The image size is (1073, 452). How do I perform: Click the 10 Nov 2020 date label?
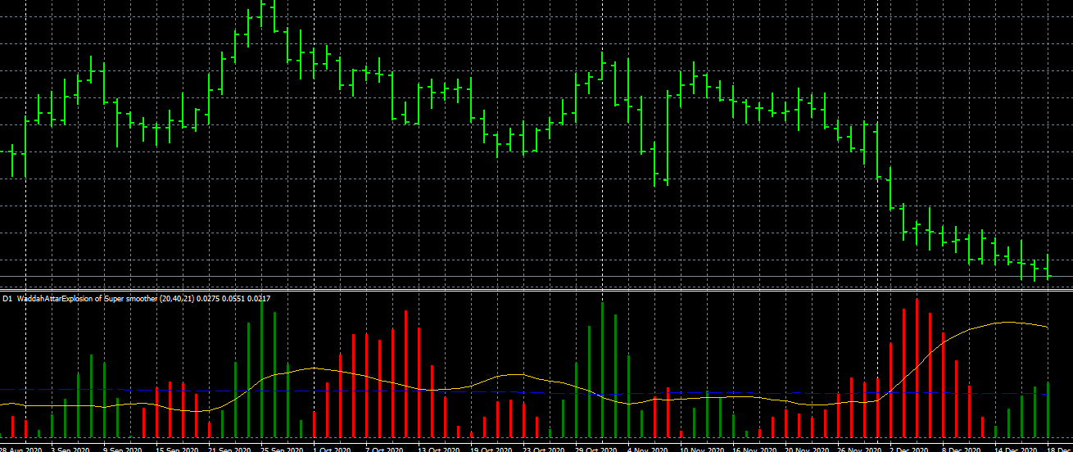(701, 449)
